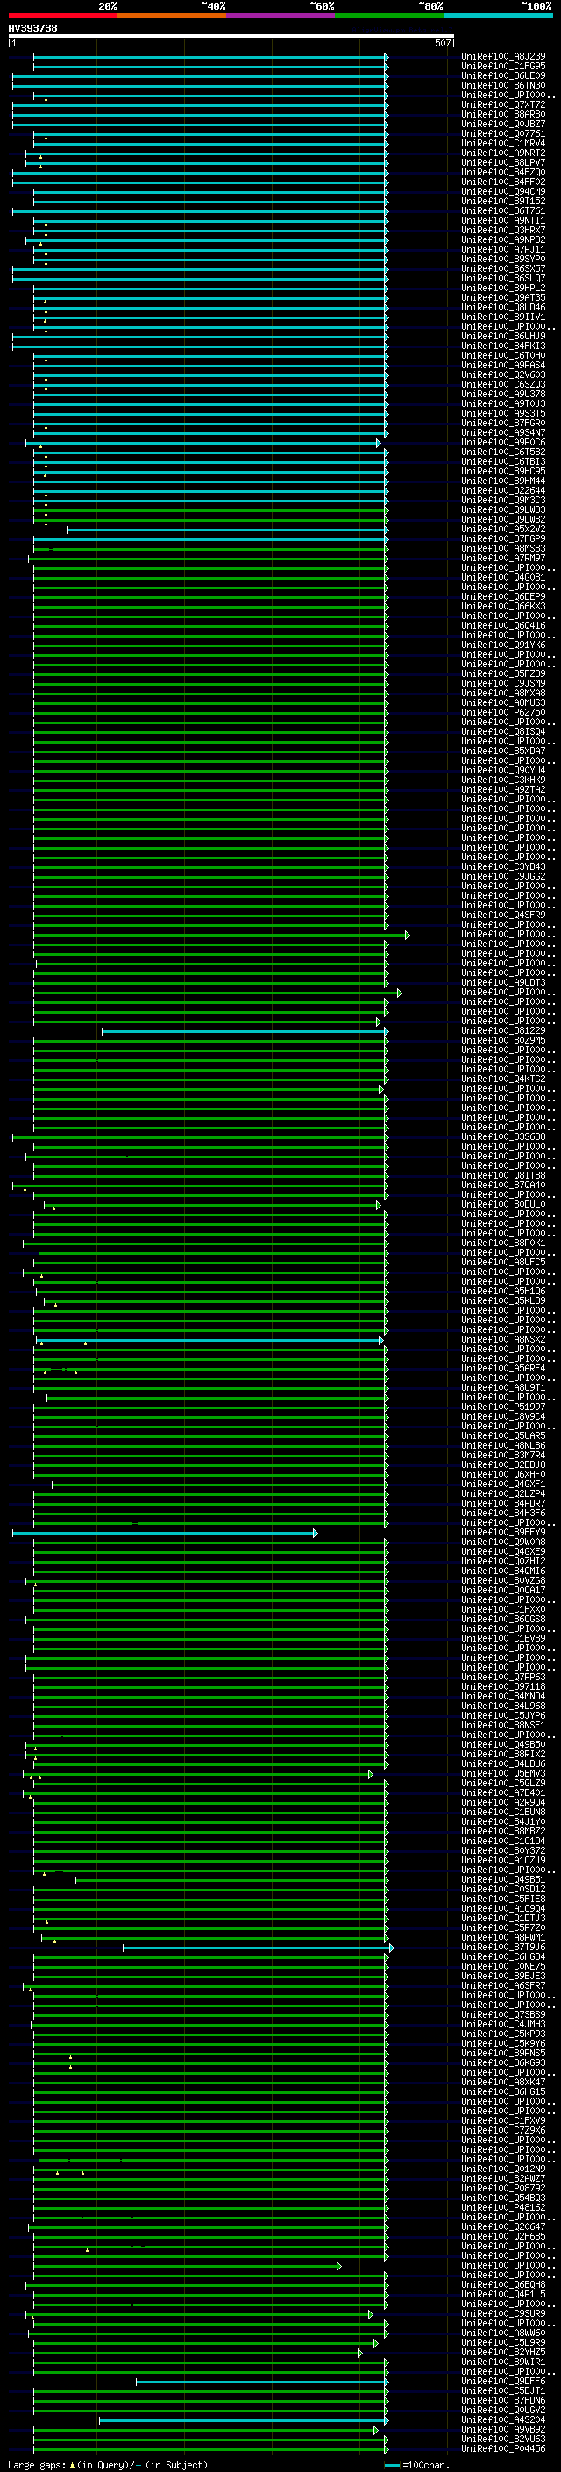Select label UniRef100_P04456
Image resolution: width=561 pixels, height=2472 pixels.
tap(503, 2448)
